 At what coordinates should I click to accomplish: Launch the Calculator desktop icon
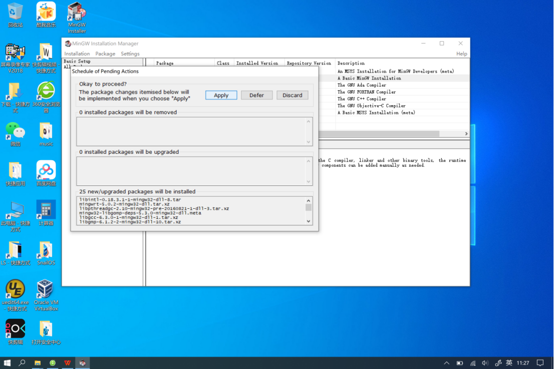46,213
